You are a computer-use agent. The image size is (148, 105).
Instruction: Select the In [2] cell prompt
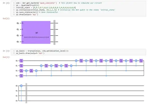coord(6,3)
